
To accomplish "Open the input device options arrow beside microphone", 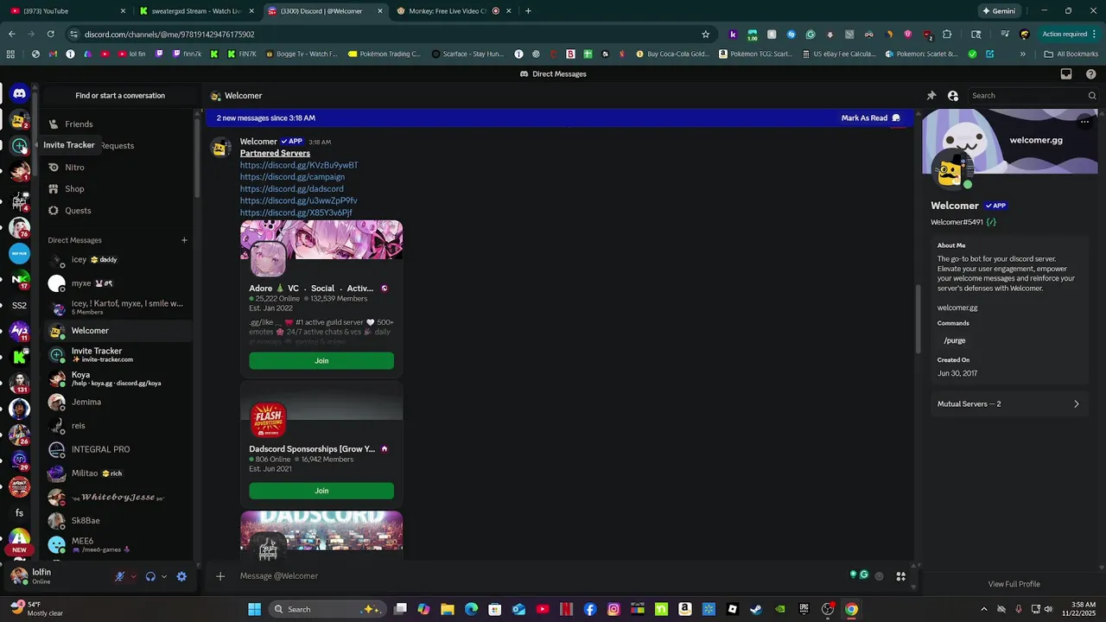I will click(133, 576).
